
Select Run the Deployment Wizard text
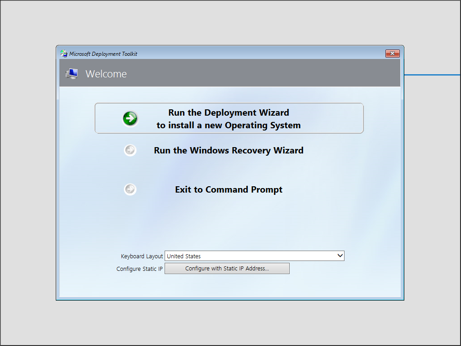point(228,112)
